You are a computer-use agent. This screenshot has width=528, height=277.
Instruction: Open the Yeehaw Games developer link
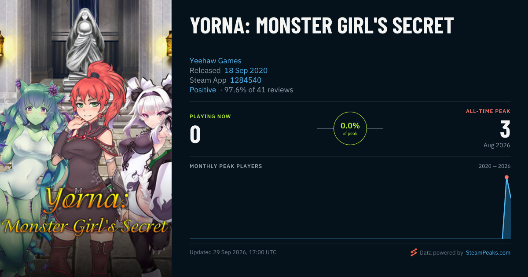pyautogui.click(x=216, y=61)
